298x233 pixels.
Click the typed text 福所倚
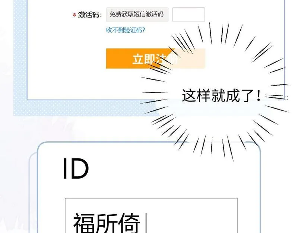[x=107, y=223]
